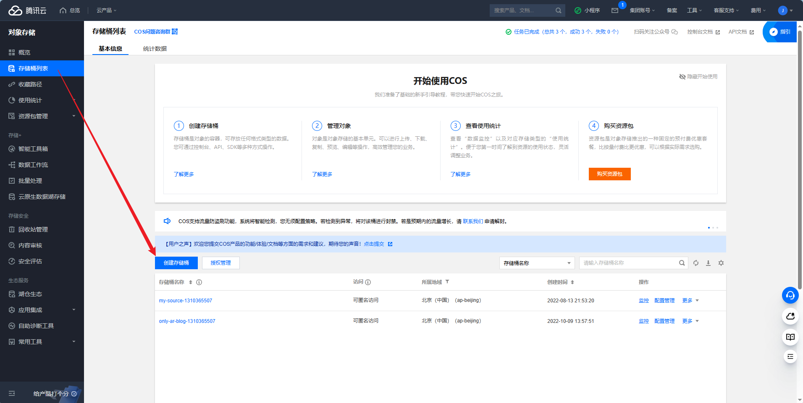The width and height of the screenshot is (803, 403).
Task: Click the search magnifier in top bar
Action: (x=558, y=10)
